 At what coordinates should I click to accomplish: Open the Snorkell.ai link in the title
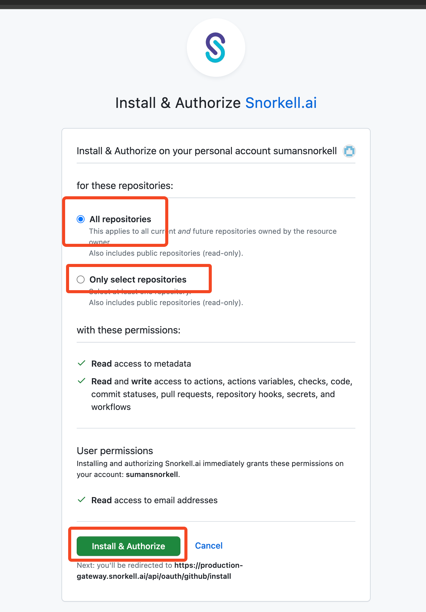[281, 103]
